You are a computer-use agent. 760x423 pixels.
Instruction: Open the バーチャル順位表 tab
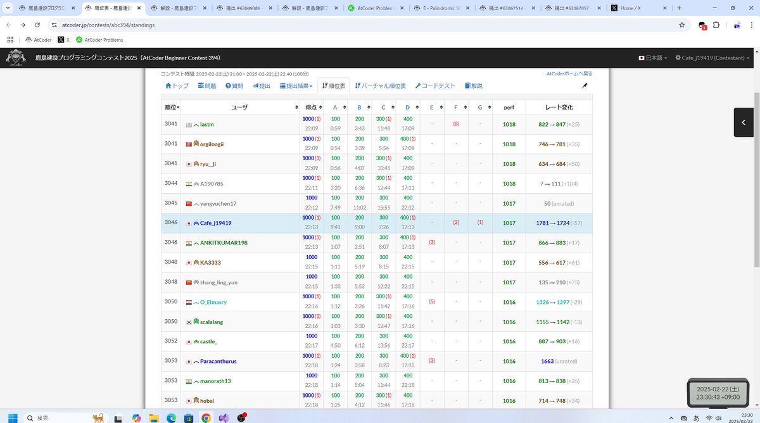point(380,85)
